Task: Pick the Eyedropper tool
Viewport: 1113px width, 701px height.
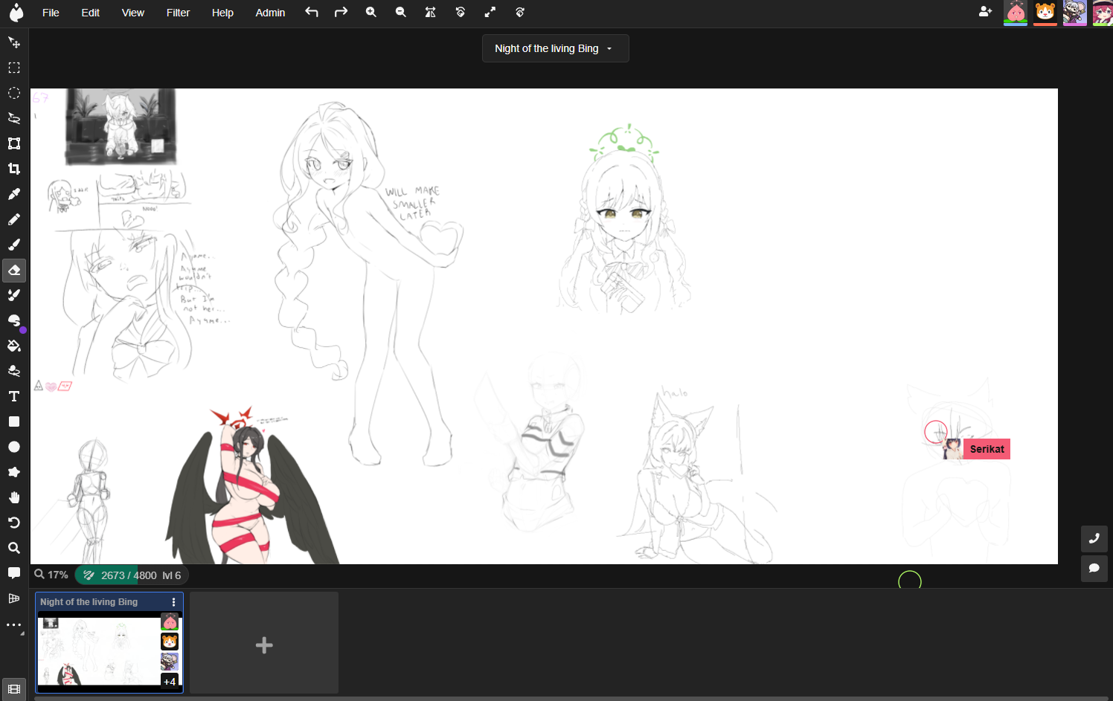Action: click(x=14, y=195)
